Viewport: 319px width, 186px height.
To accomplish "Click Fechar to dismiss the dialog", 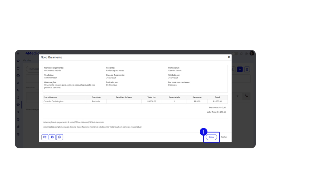I will tap(224, 137).
